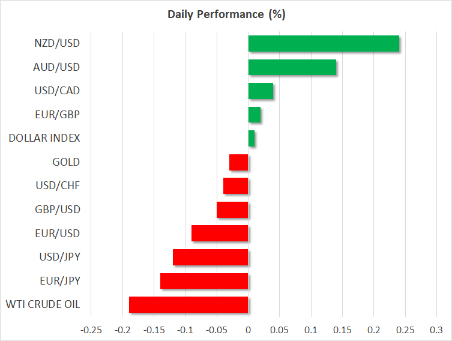The image size is (452, 341).
Task: Click the 0.3 axis tick label
Action: click(x=436, y=330)
